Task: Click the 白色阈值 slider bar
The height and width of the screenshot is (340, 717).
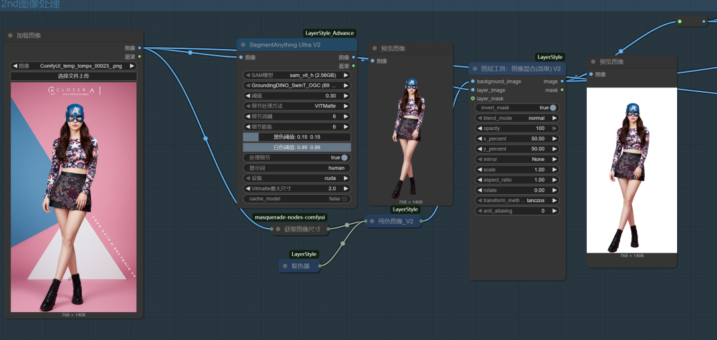Action: tap(297, 147)
